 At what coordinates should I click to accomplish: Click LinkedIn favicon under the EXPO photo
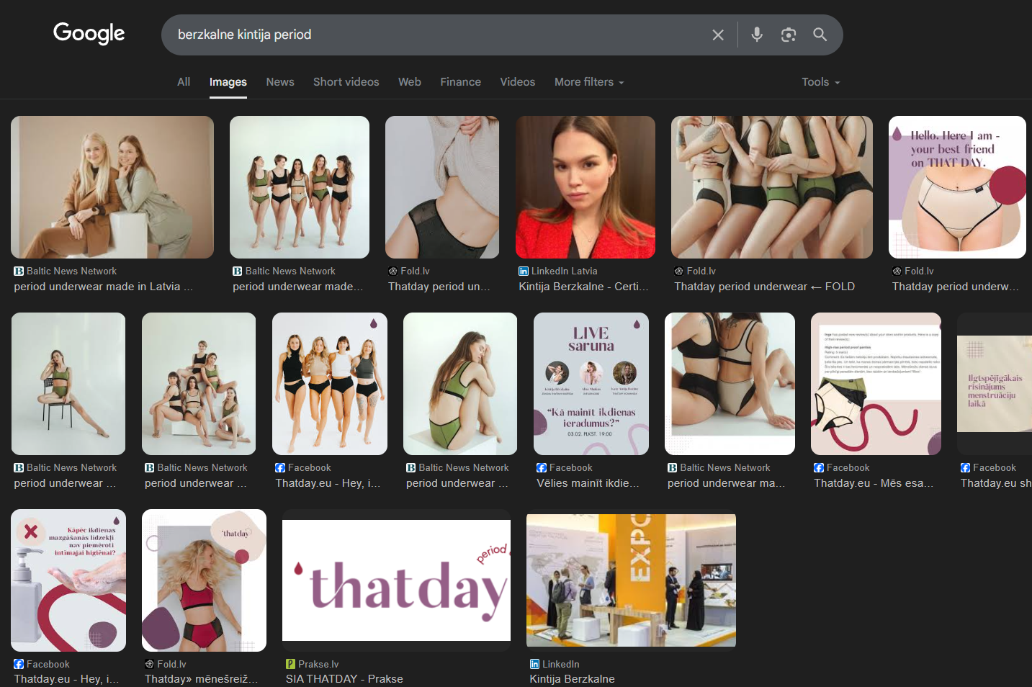coord(534,665)
